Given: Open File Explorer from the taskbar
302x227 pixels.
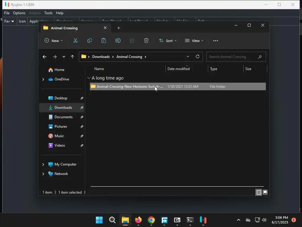Looking at the screenshot, I should pyautogui.click(x=125, y=220).
